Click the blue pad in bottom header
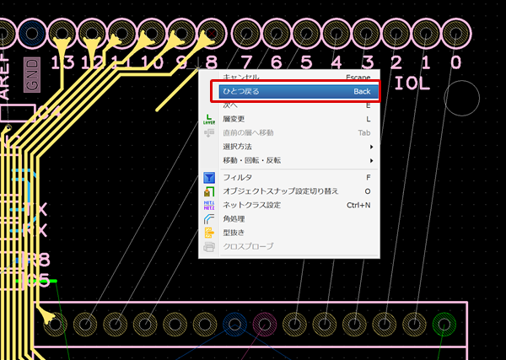Image resolution: width=506 pixels, height=360 pixels. point(234,324)
